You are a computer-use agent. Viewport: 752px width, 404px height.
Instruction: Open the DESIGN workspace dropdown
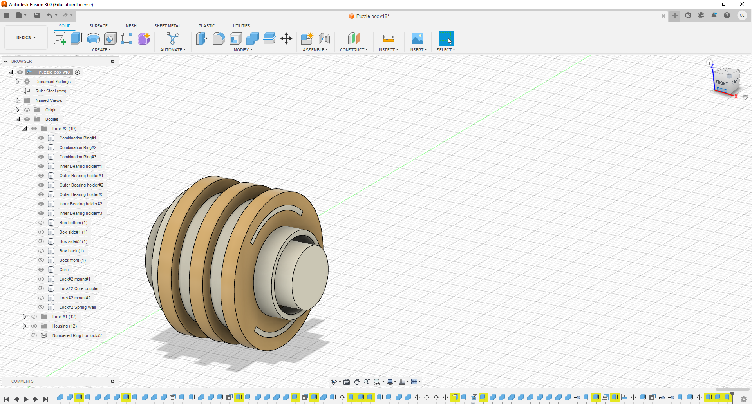point(25,38)
